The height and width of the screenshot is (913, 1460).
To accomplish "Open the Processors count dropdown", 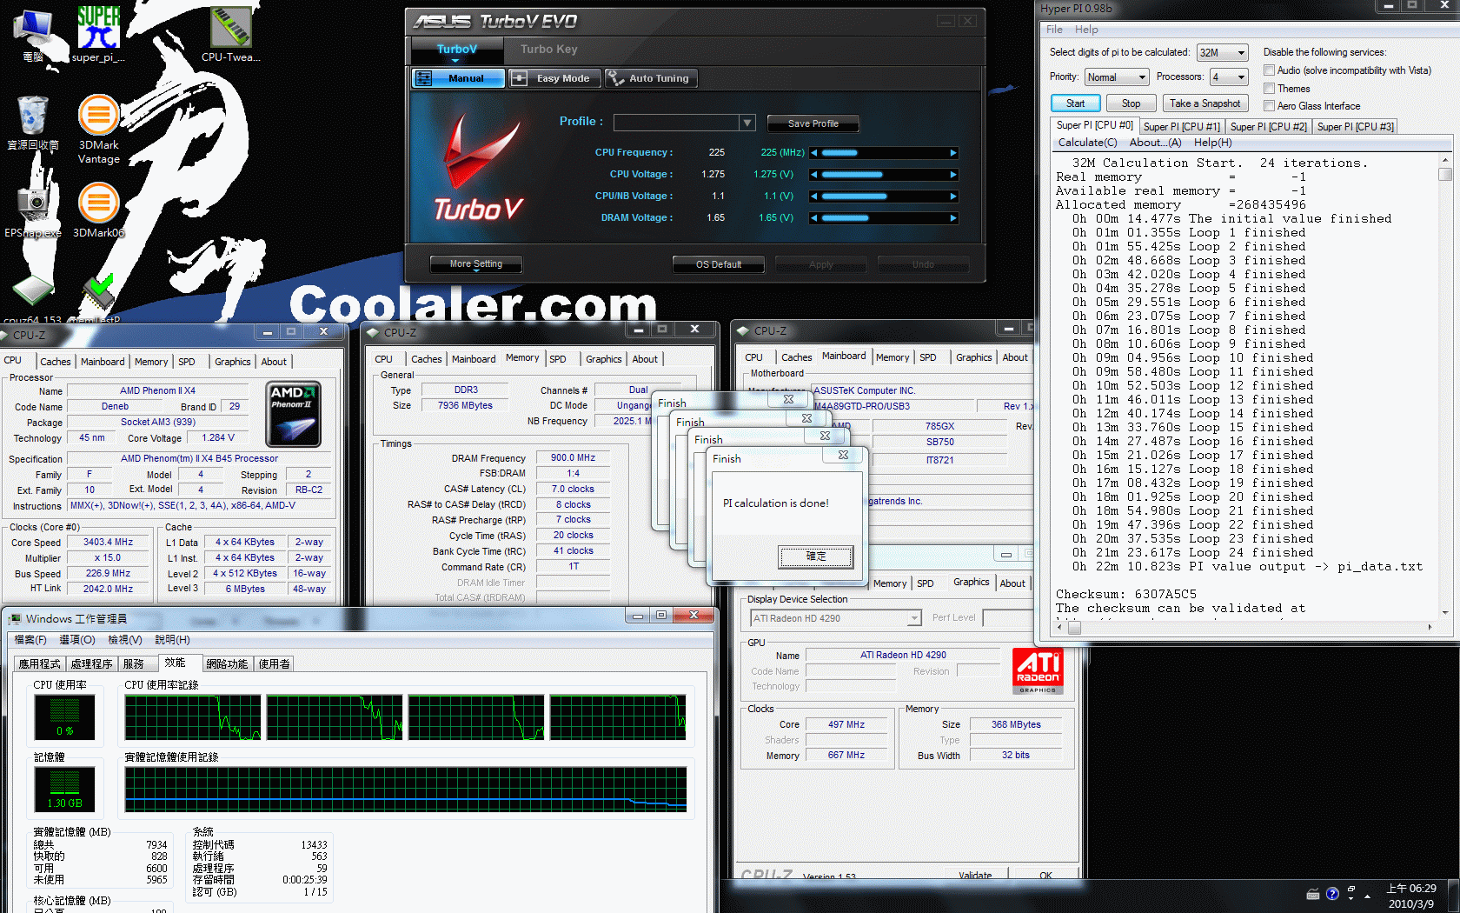I will pos(1230,77).
